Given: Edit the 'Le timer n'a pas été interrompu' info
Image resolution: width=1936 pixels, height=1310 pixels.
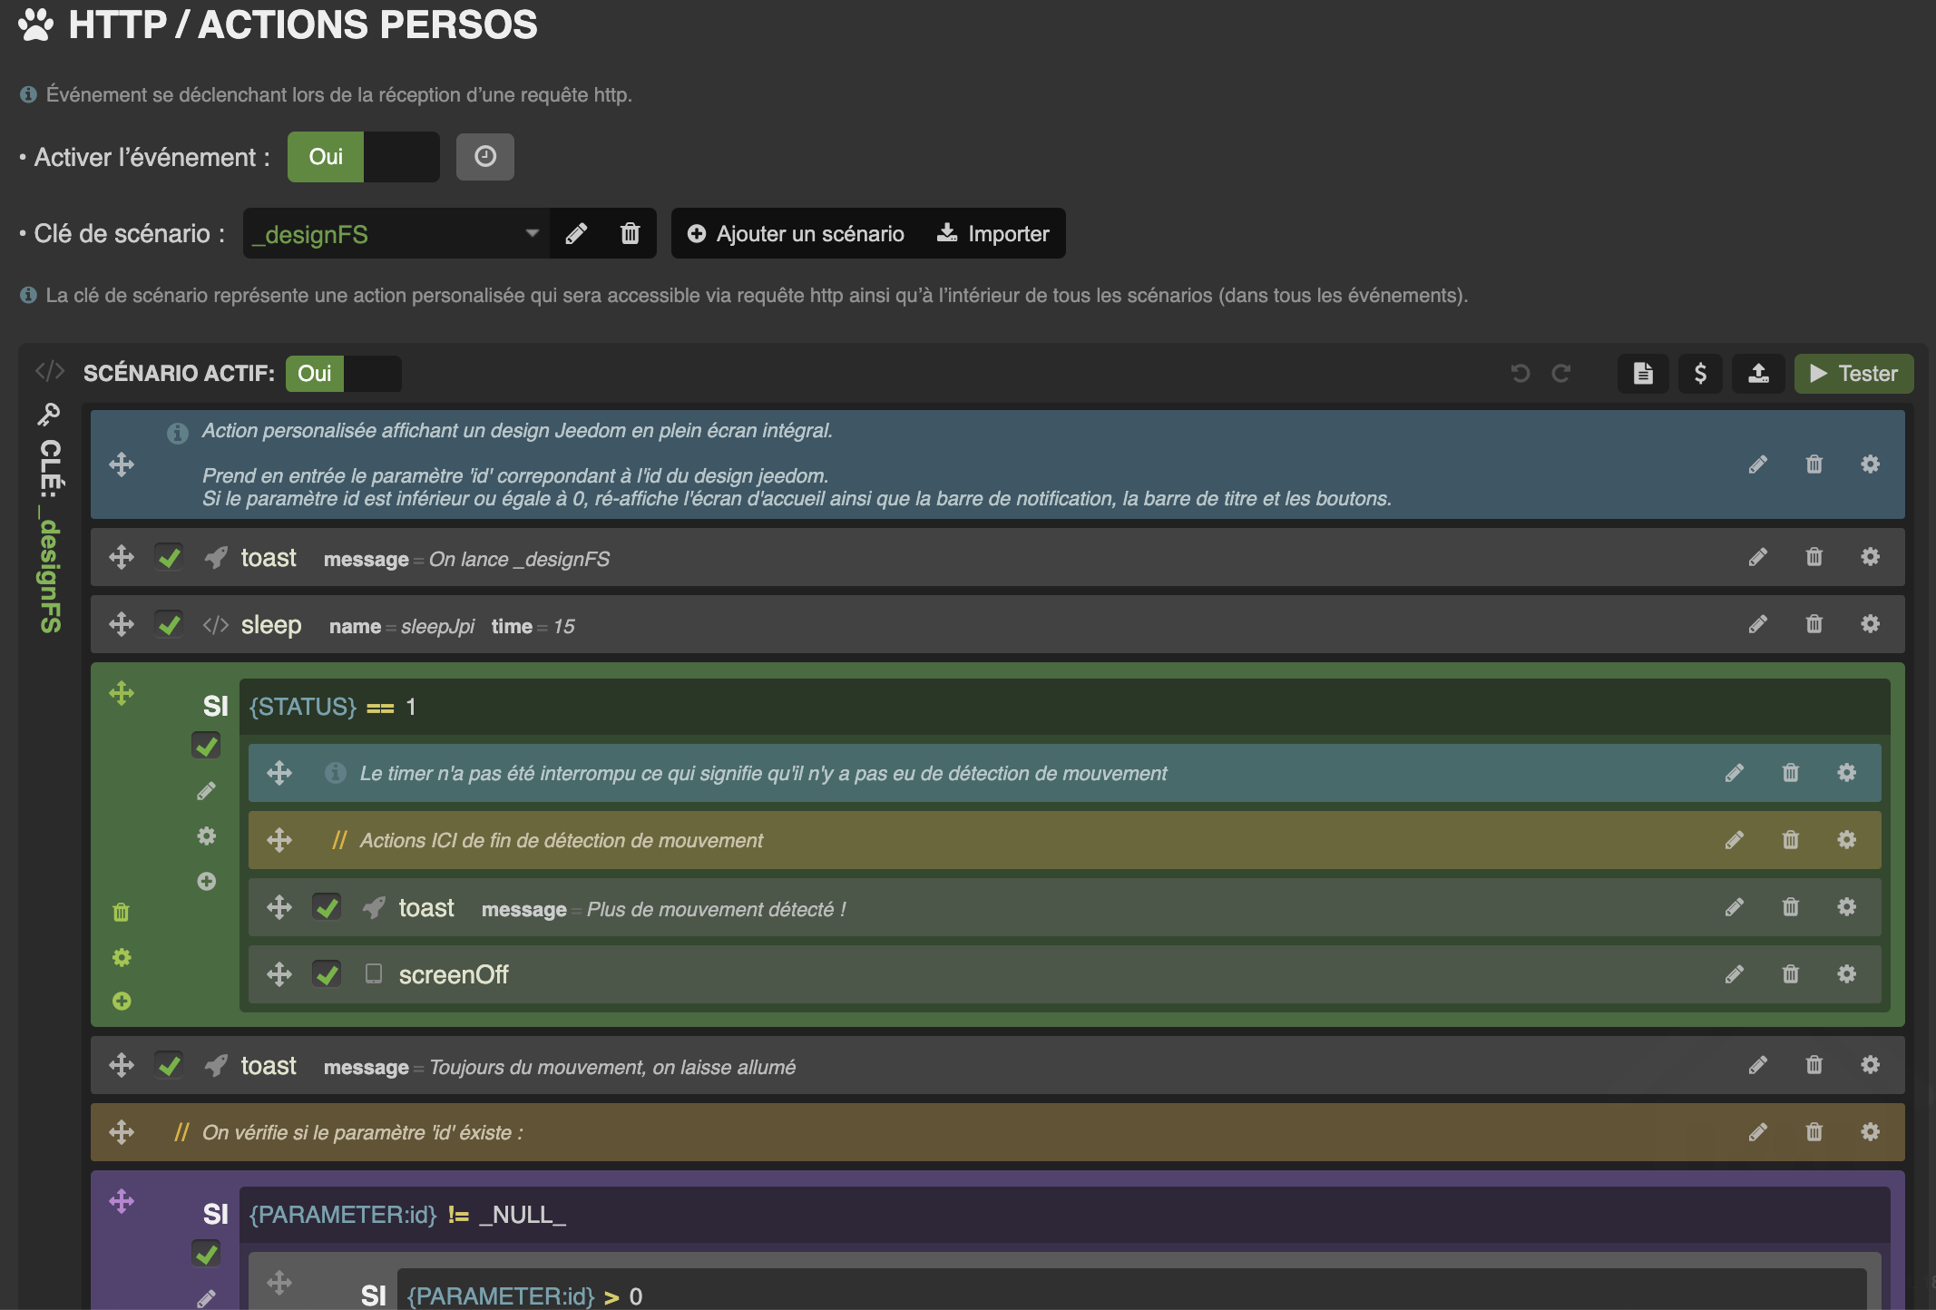Looking at the screenshot, I should pos(1735,773).
